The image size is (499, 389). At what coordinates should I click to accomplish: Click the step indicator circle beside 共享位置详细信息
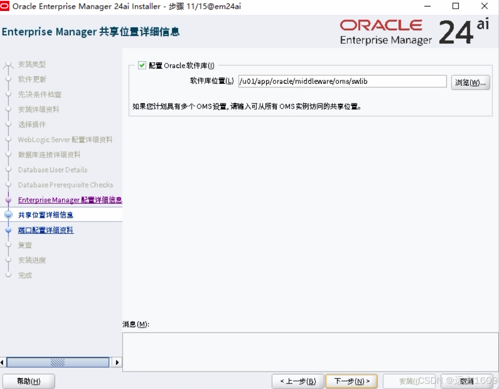[8, 215]
